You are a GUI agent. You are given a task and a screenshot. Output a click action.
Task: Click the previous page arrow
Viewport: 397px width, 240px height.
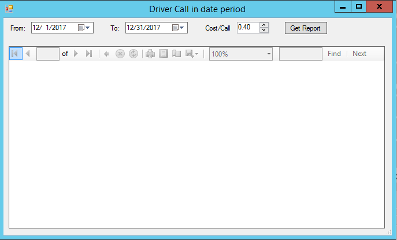[27, 54]
